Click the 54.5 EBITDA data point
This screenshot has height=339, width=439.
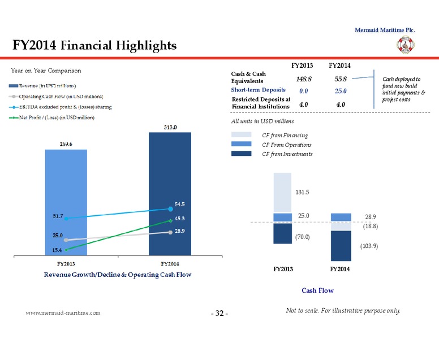[x=170, y=209]
